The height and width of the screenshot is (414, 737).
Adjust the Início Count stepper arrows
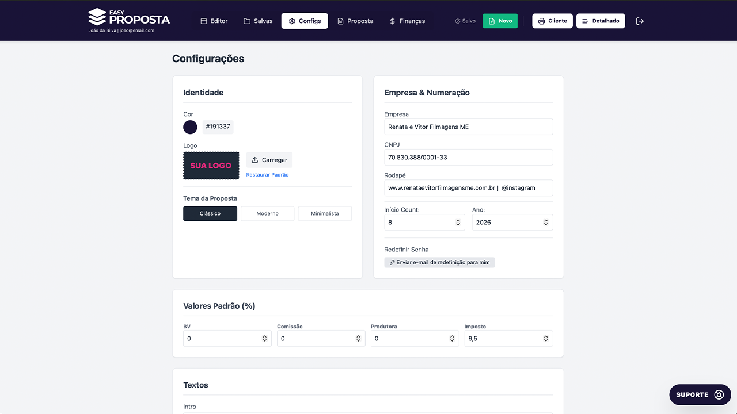pyautogui.click(x=458, y=223)
